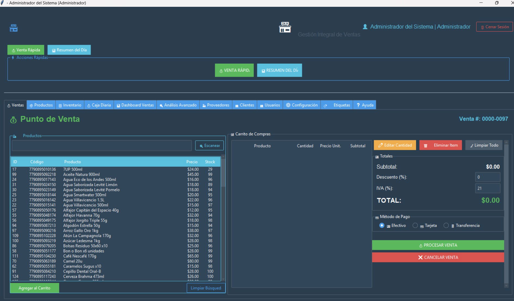Click the Etiquetas tag icon

[x=325, y=105]
